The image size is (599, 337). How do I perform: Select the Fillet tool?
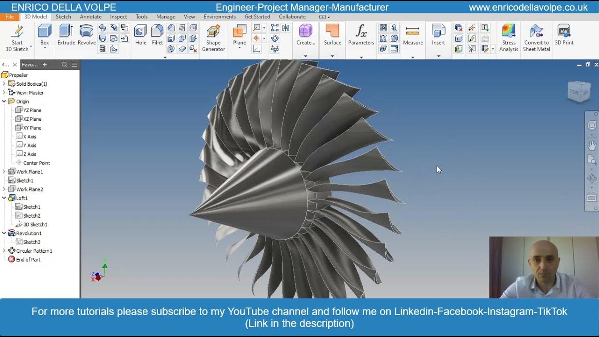pyautogui.click(x=157, y=35)
